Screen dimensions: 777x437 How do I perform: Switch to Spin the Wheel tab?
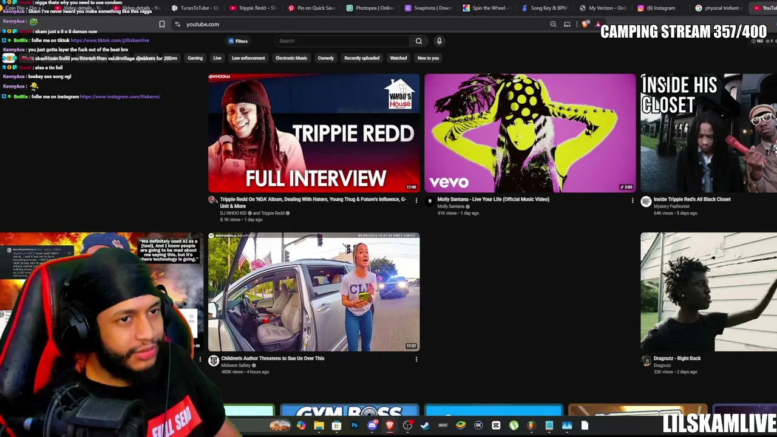pos(487,8)
